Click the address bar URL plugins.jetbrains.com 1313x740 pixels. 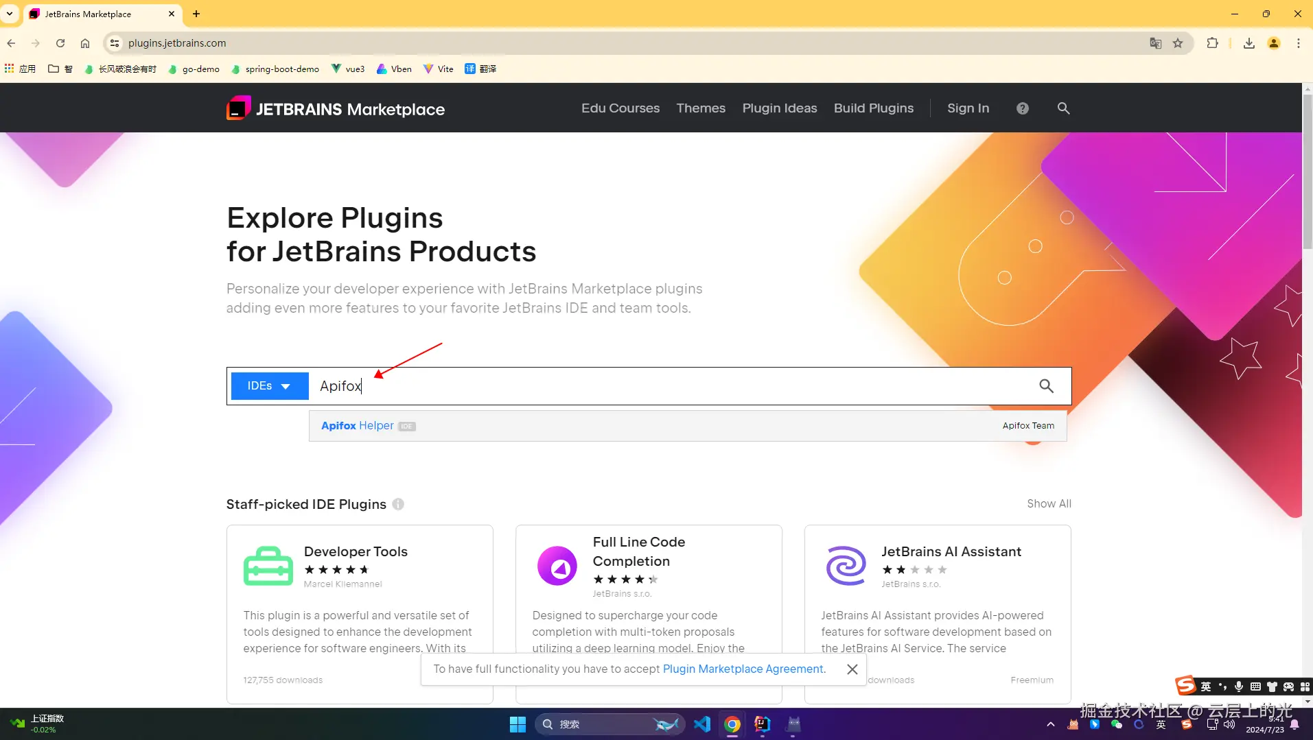[x=177, y=43]
